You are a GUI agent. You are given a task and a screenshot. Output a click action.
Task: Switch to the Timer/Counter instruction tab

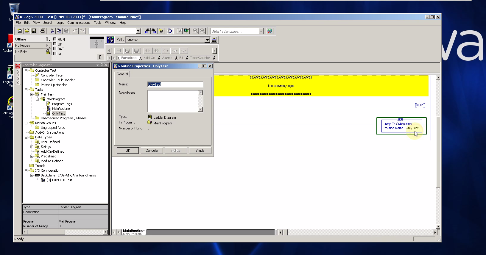pyautogui.click(x=200, y=58)
